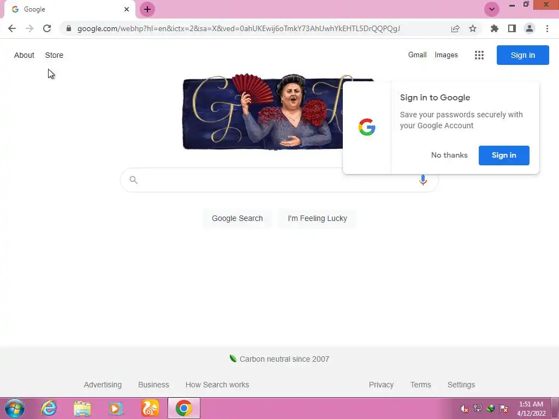The width and height of the screenshot is (559, 419).
Task: Open Chrome's three-dot menu
Action: [x=547, y=28]
